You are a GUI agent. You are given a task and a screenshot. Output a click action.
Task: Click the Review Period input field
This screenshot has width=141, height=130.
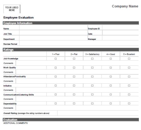(79, 43)
